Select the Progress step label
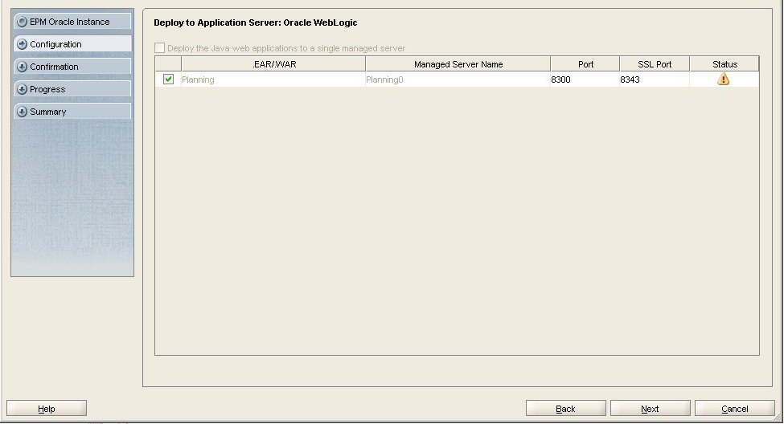784x424 pixels. click(47, 89)
